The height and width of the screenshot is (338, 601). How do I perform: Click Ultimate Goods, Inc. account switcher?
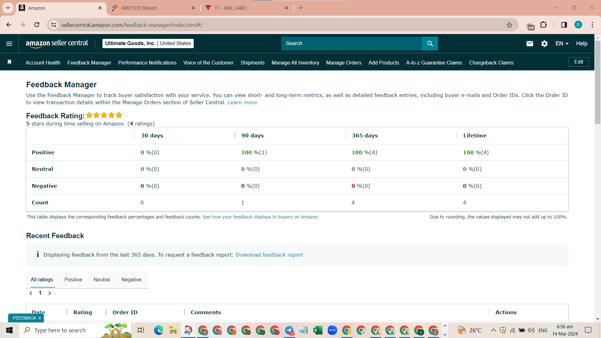148,43
